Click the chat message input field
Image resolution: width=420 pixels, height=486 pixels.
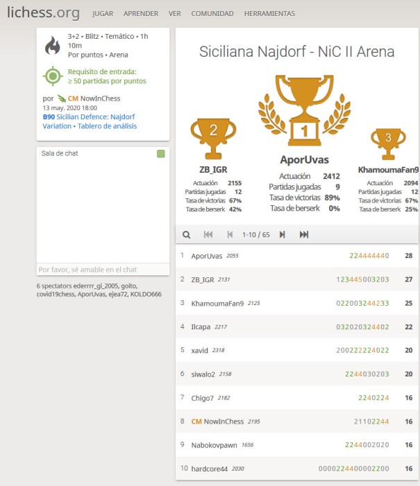coord(103,270)
